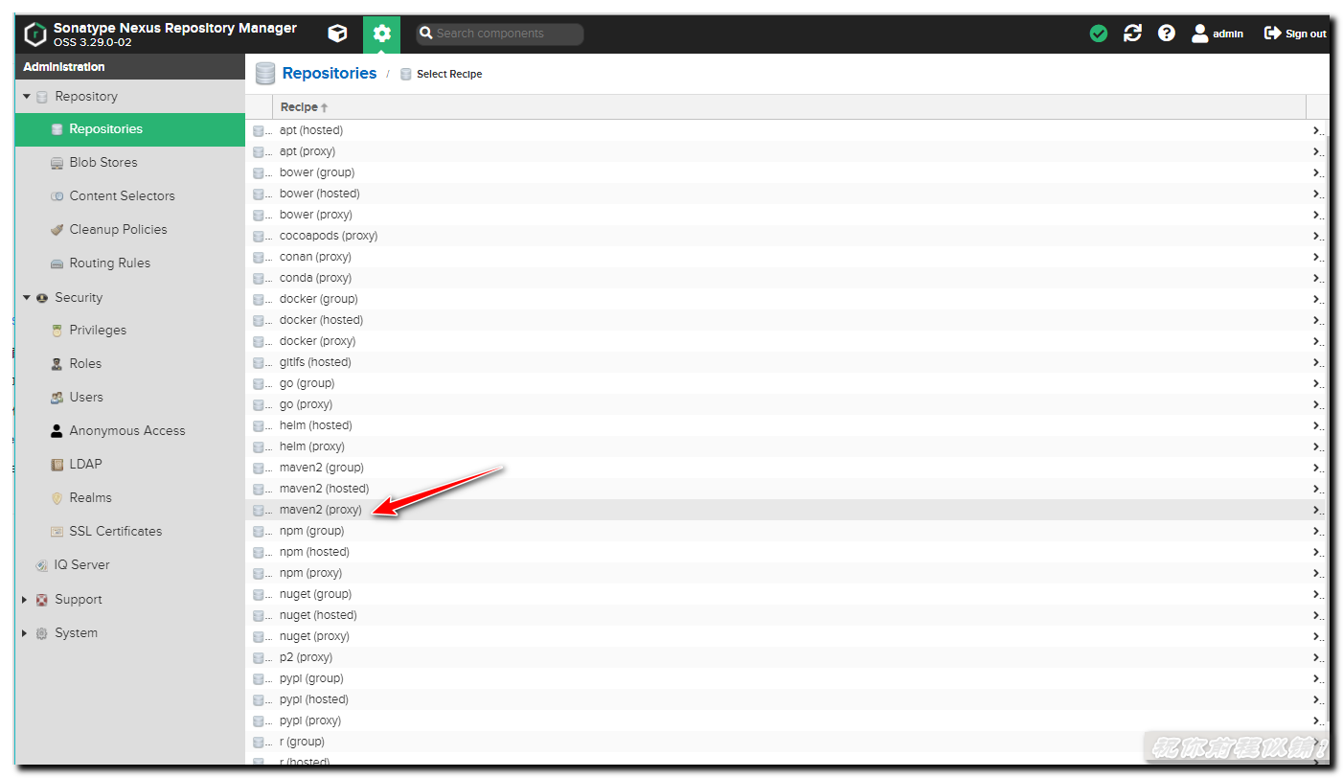Screen dimensions: 1343x778
Task: Open the Browse cube icon in header
Action: [x=337, y=34]
